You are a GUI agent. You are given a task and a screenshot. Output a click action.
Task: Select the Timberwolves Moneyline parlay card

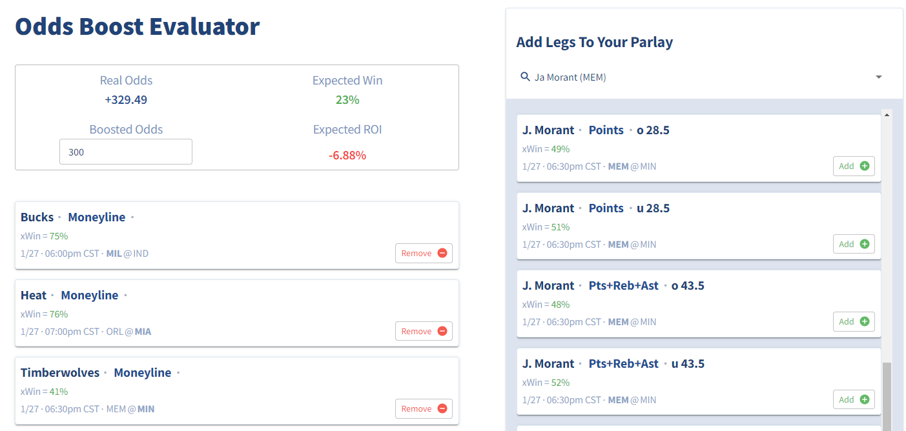point(237,391)
